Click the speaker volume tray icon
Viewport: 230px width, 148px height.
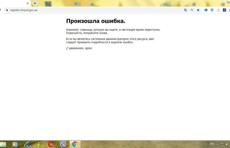point(227,144)
